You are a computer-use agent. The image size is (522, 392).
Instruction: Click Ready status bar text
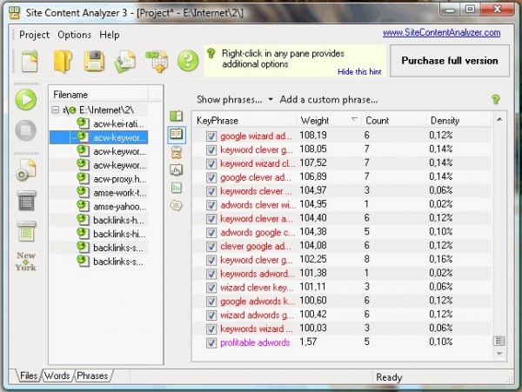(x=389, y=377)
